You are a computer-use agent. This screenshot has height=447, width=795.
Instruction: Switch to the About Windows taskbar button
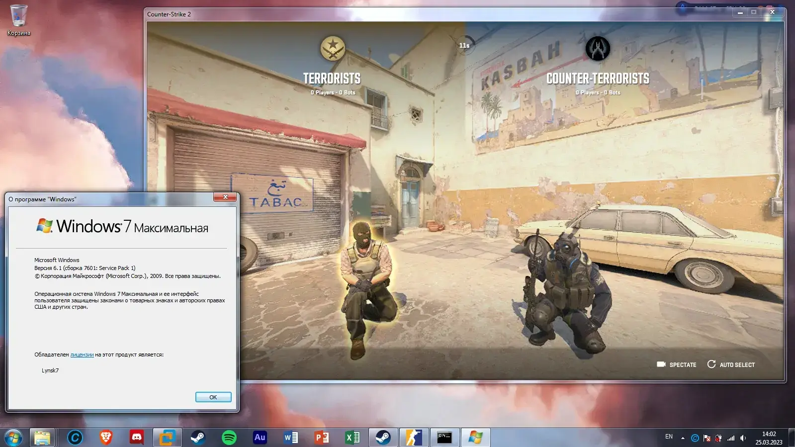coord(475,438)
